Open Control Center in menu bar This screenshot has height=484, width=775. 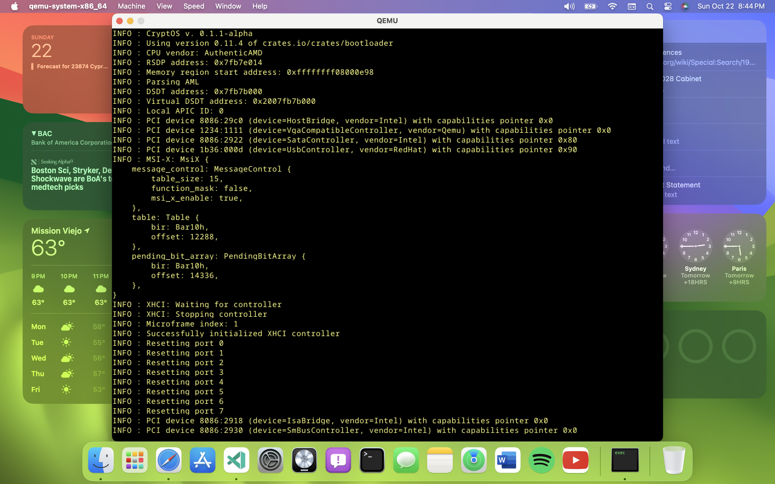668,6
